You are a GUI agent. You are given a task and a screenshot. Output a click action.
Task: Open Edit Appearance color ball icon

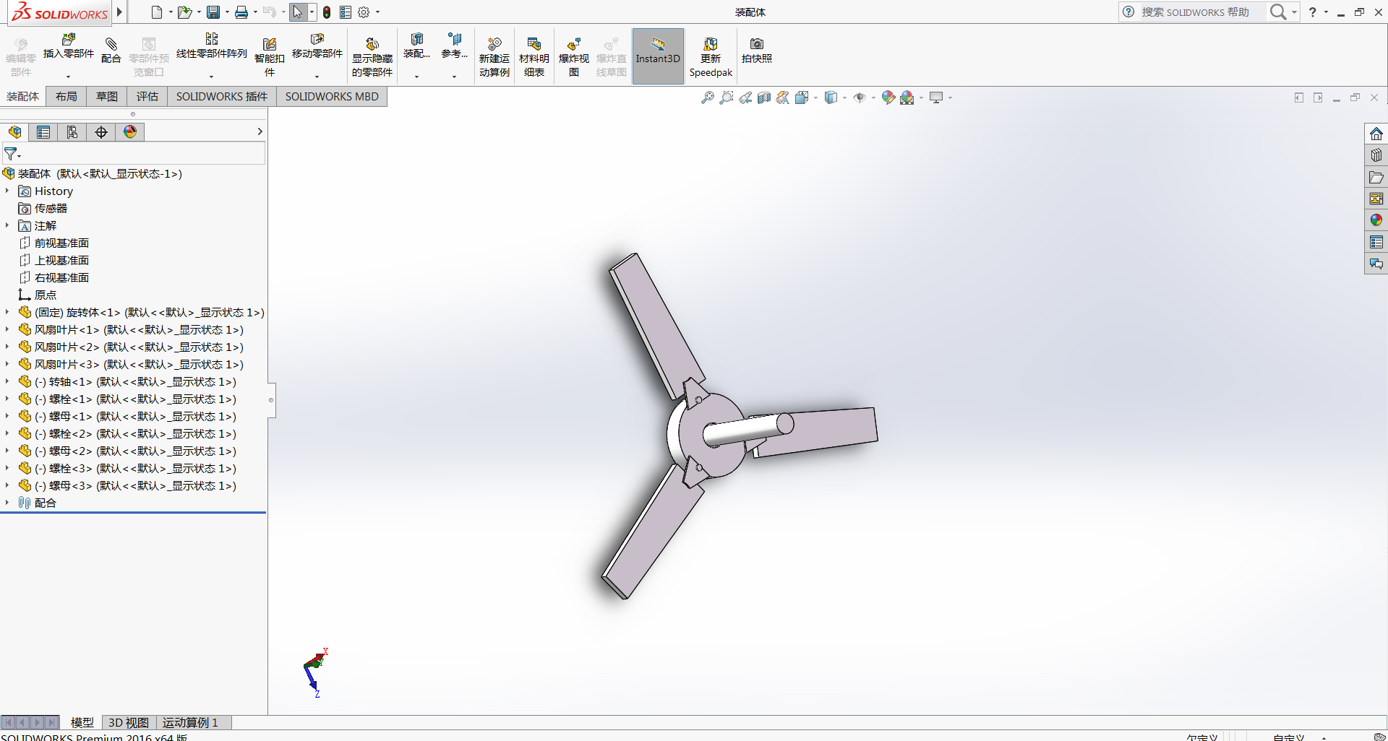(x=888, y=97)
